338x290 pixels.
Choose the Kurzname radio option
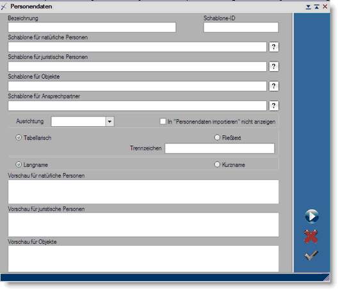[217, 165]
